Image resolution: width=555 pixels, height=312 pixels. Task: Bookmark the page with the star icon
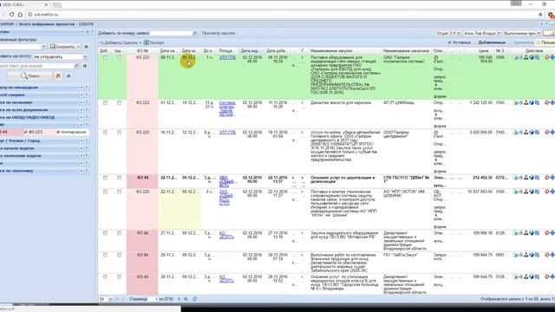(540, 15)
